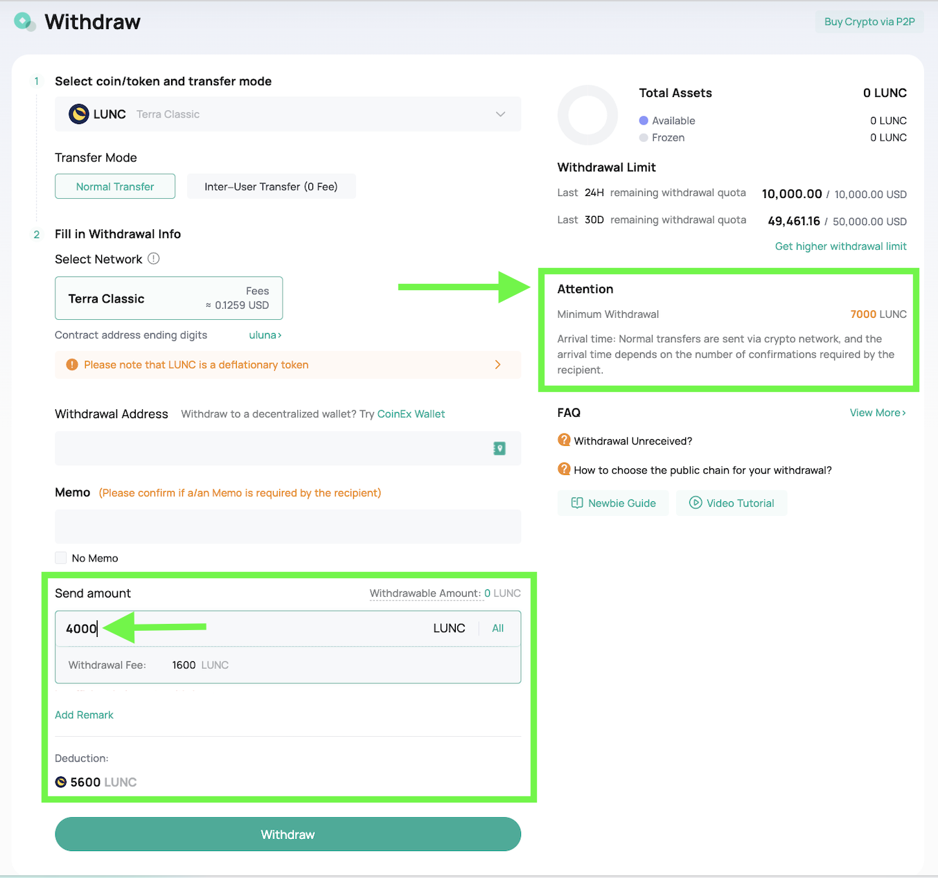Click the 10,000.00 24H remaining quota value
The image size is (938, 878).
792,194
